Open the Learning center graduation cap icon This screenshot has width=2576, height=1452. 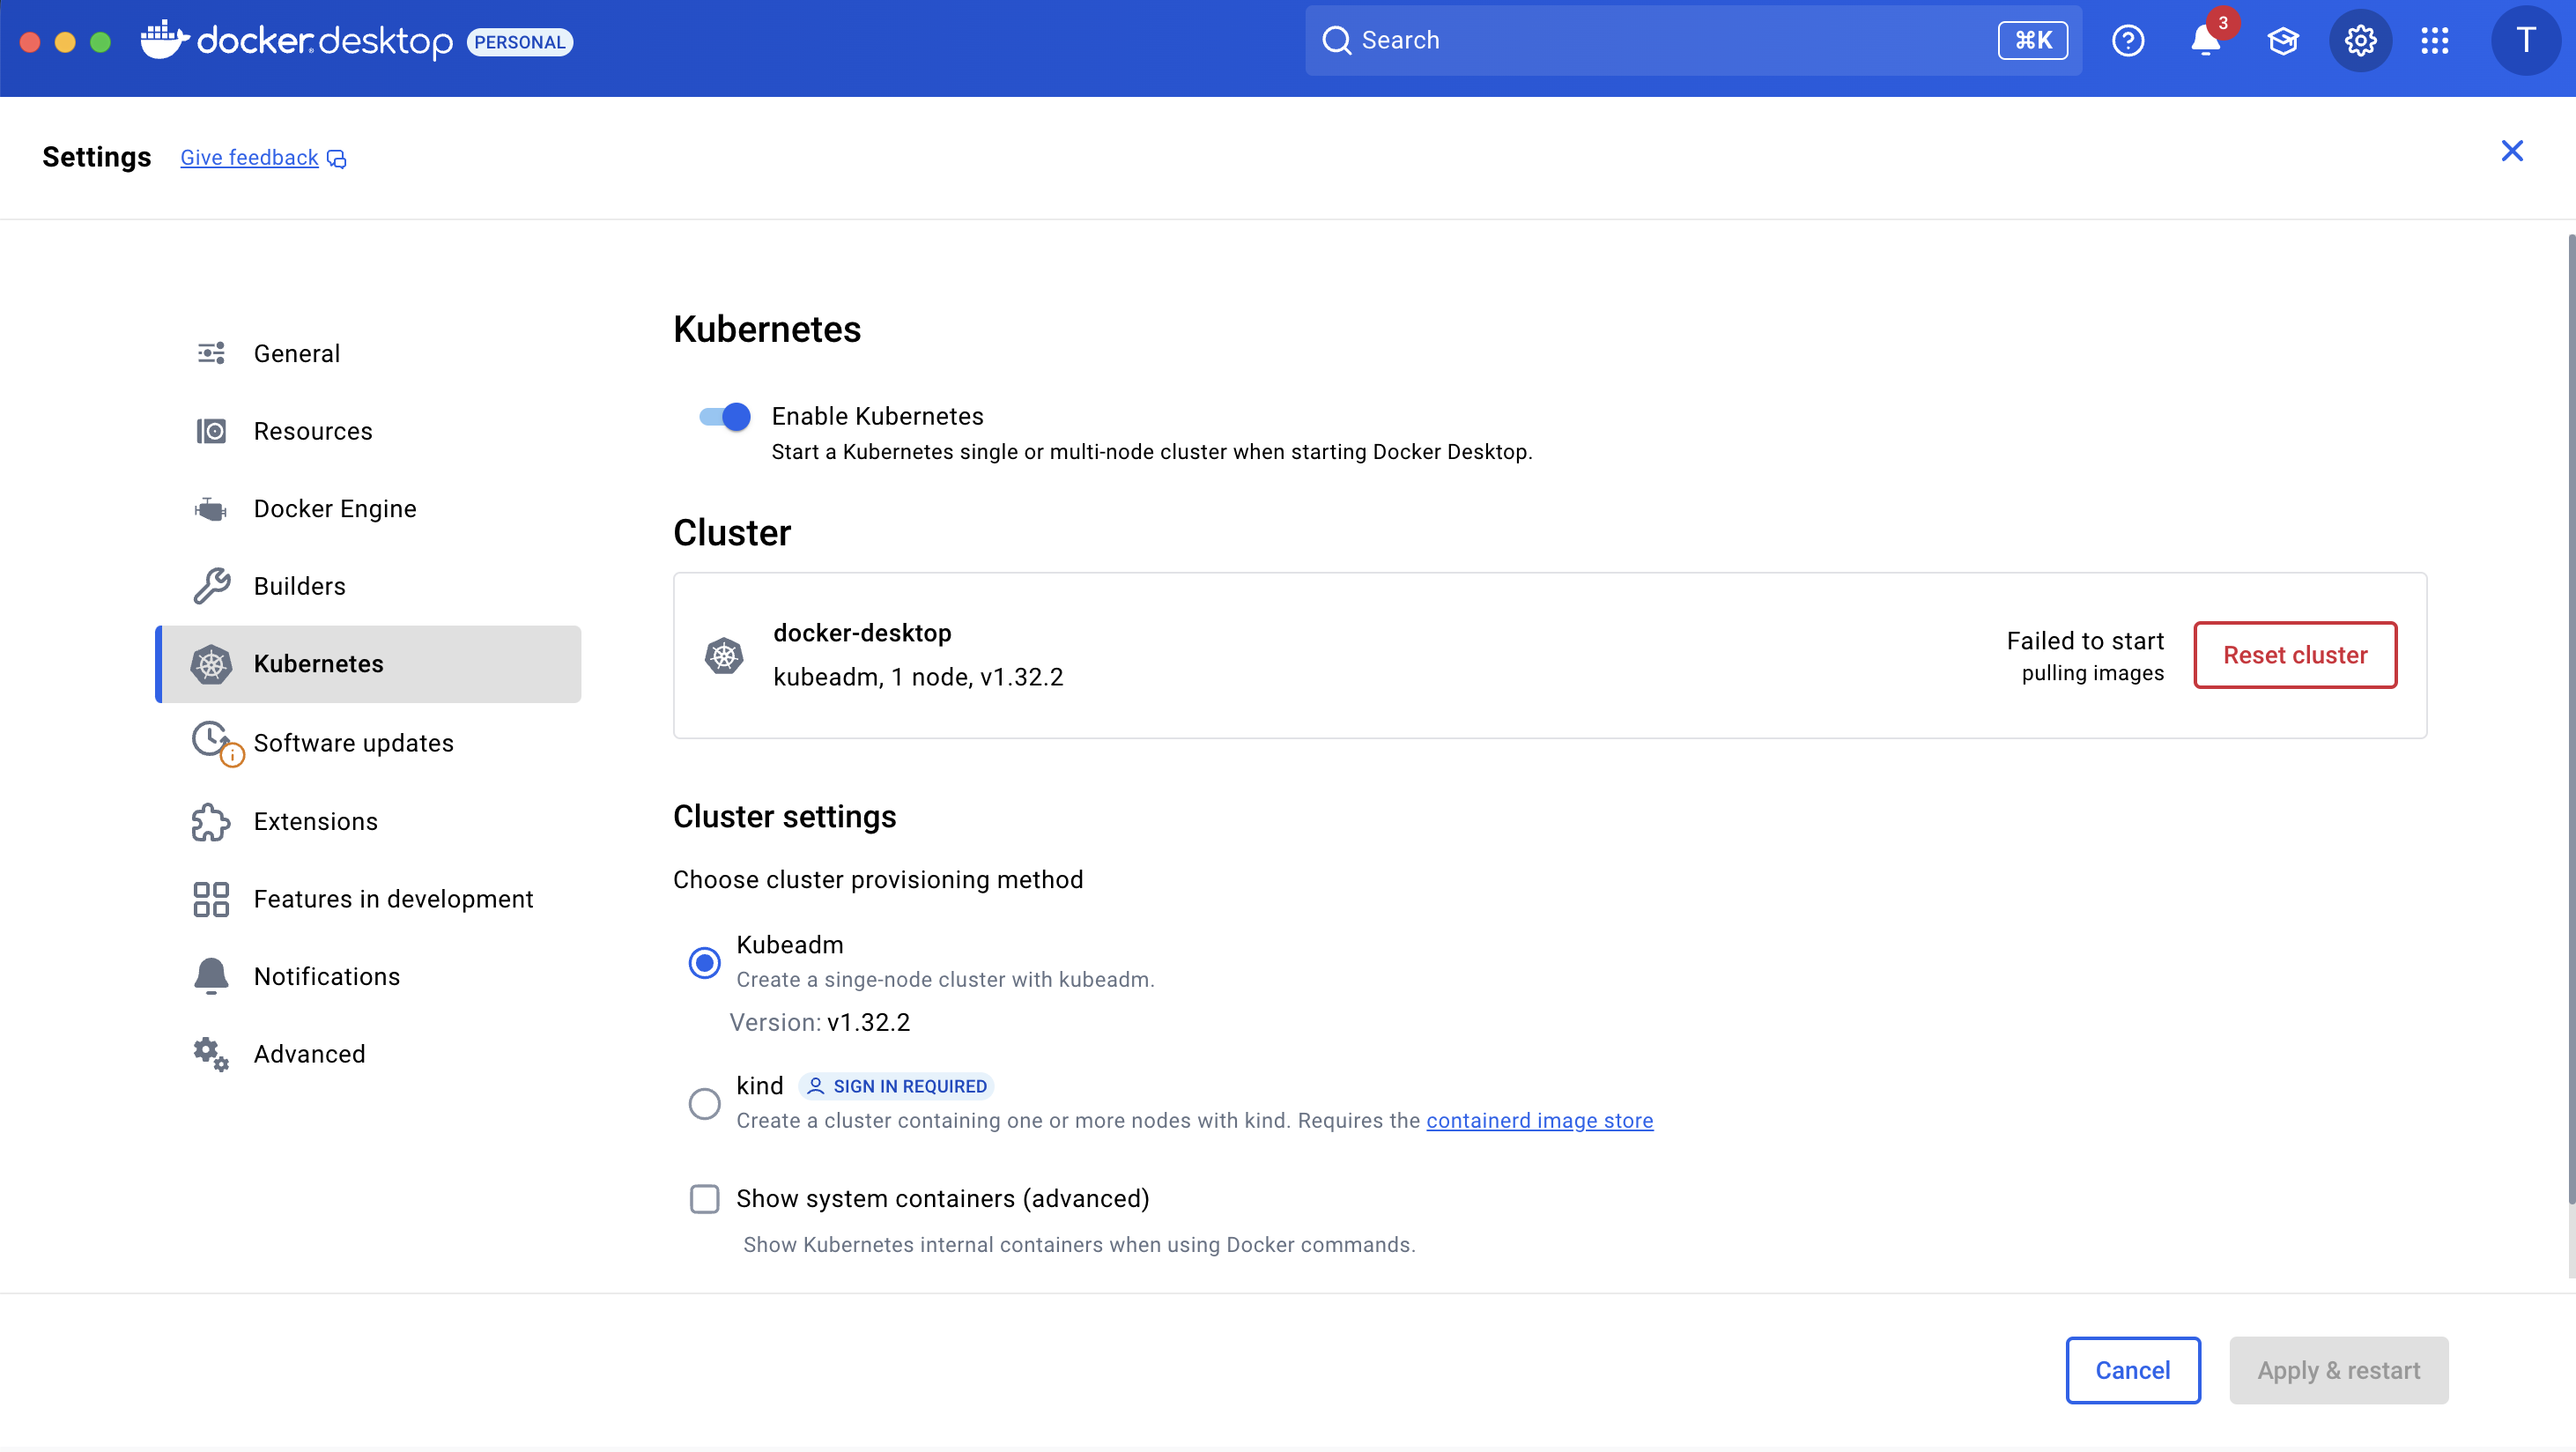pos(2283,40)
